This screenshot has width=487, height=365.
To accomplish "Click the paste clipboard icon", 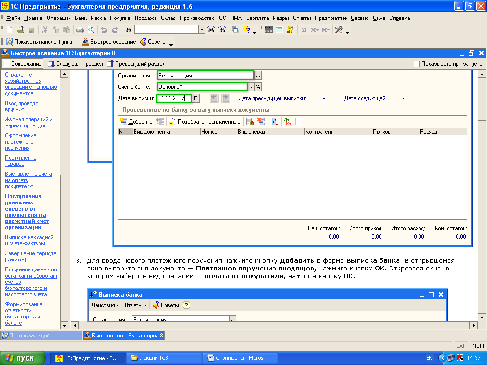I will [x=66, y=30].
